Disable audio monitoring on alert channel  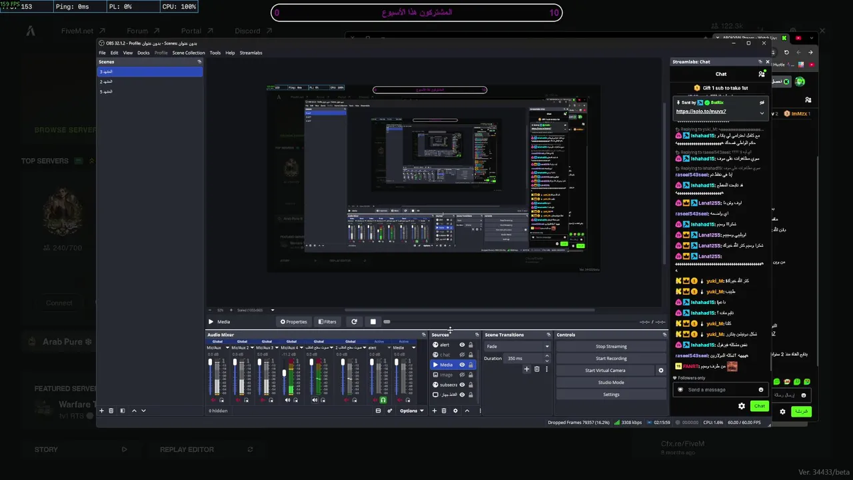(383, 400)
